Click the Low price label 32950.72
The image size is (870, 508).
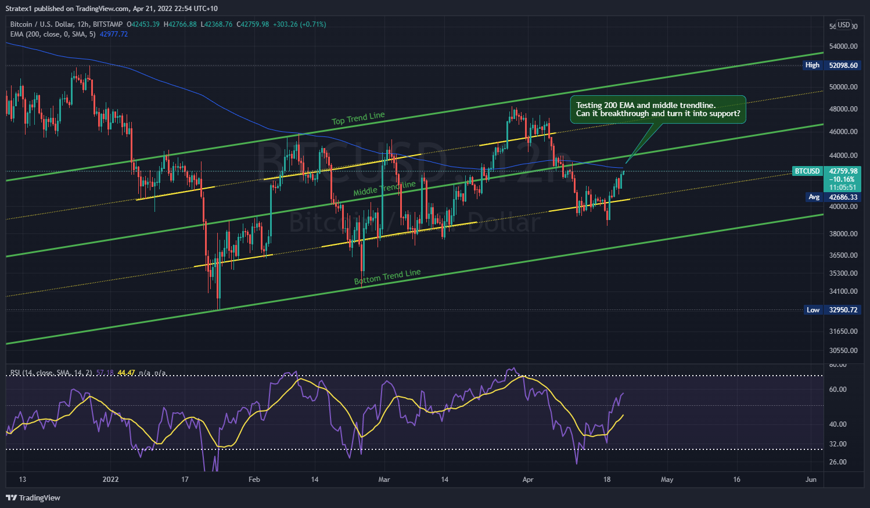[843, 309]
